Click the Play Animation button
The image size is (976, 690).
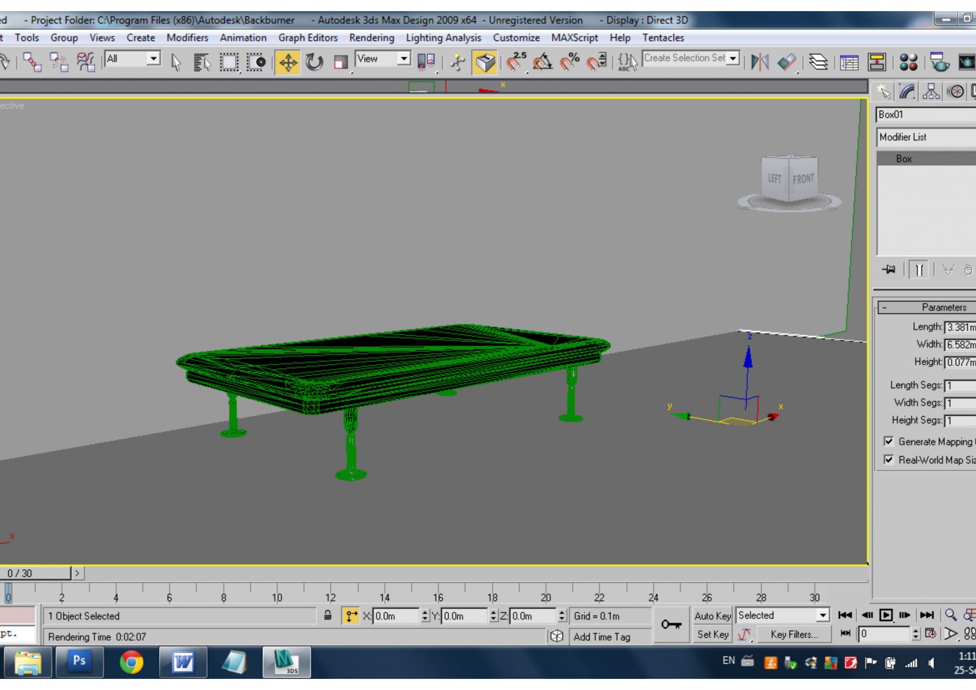point(886,615)
